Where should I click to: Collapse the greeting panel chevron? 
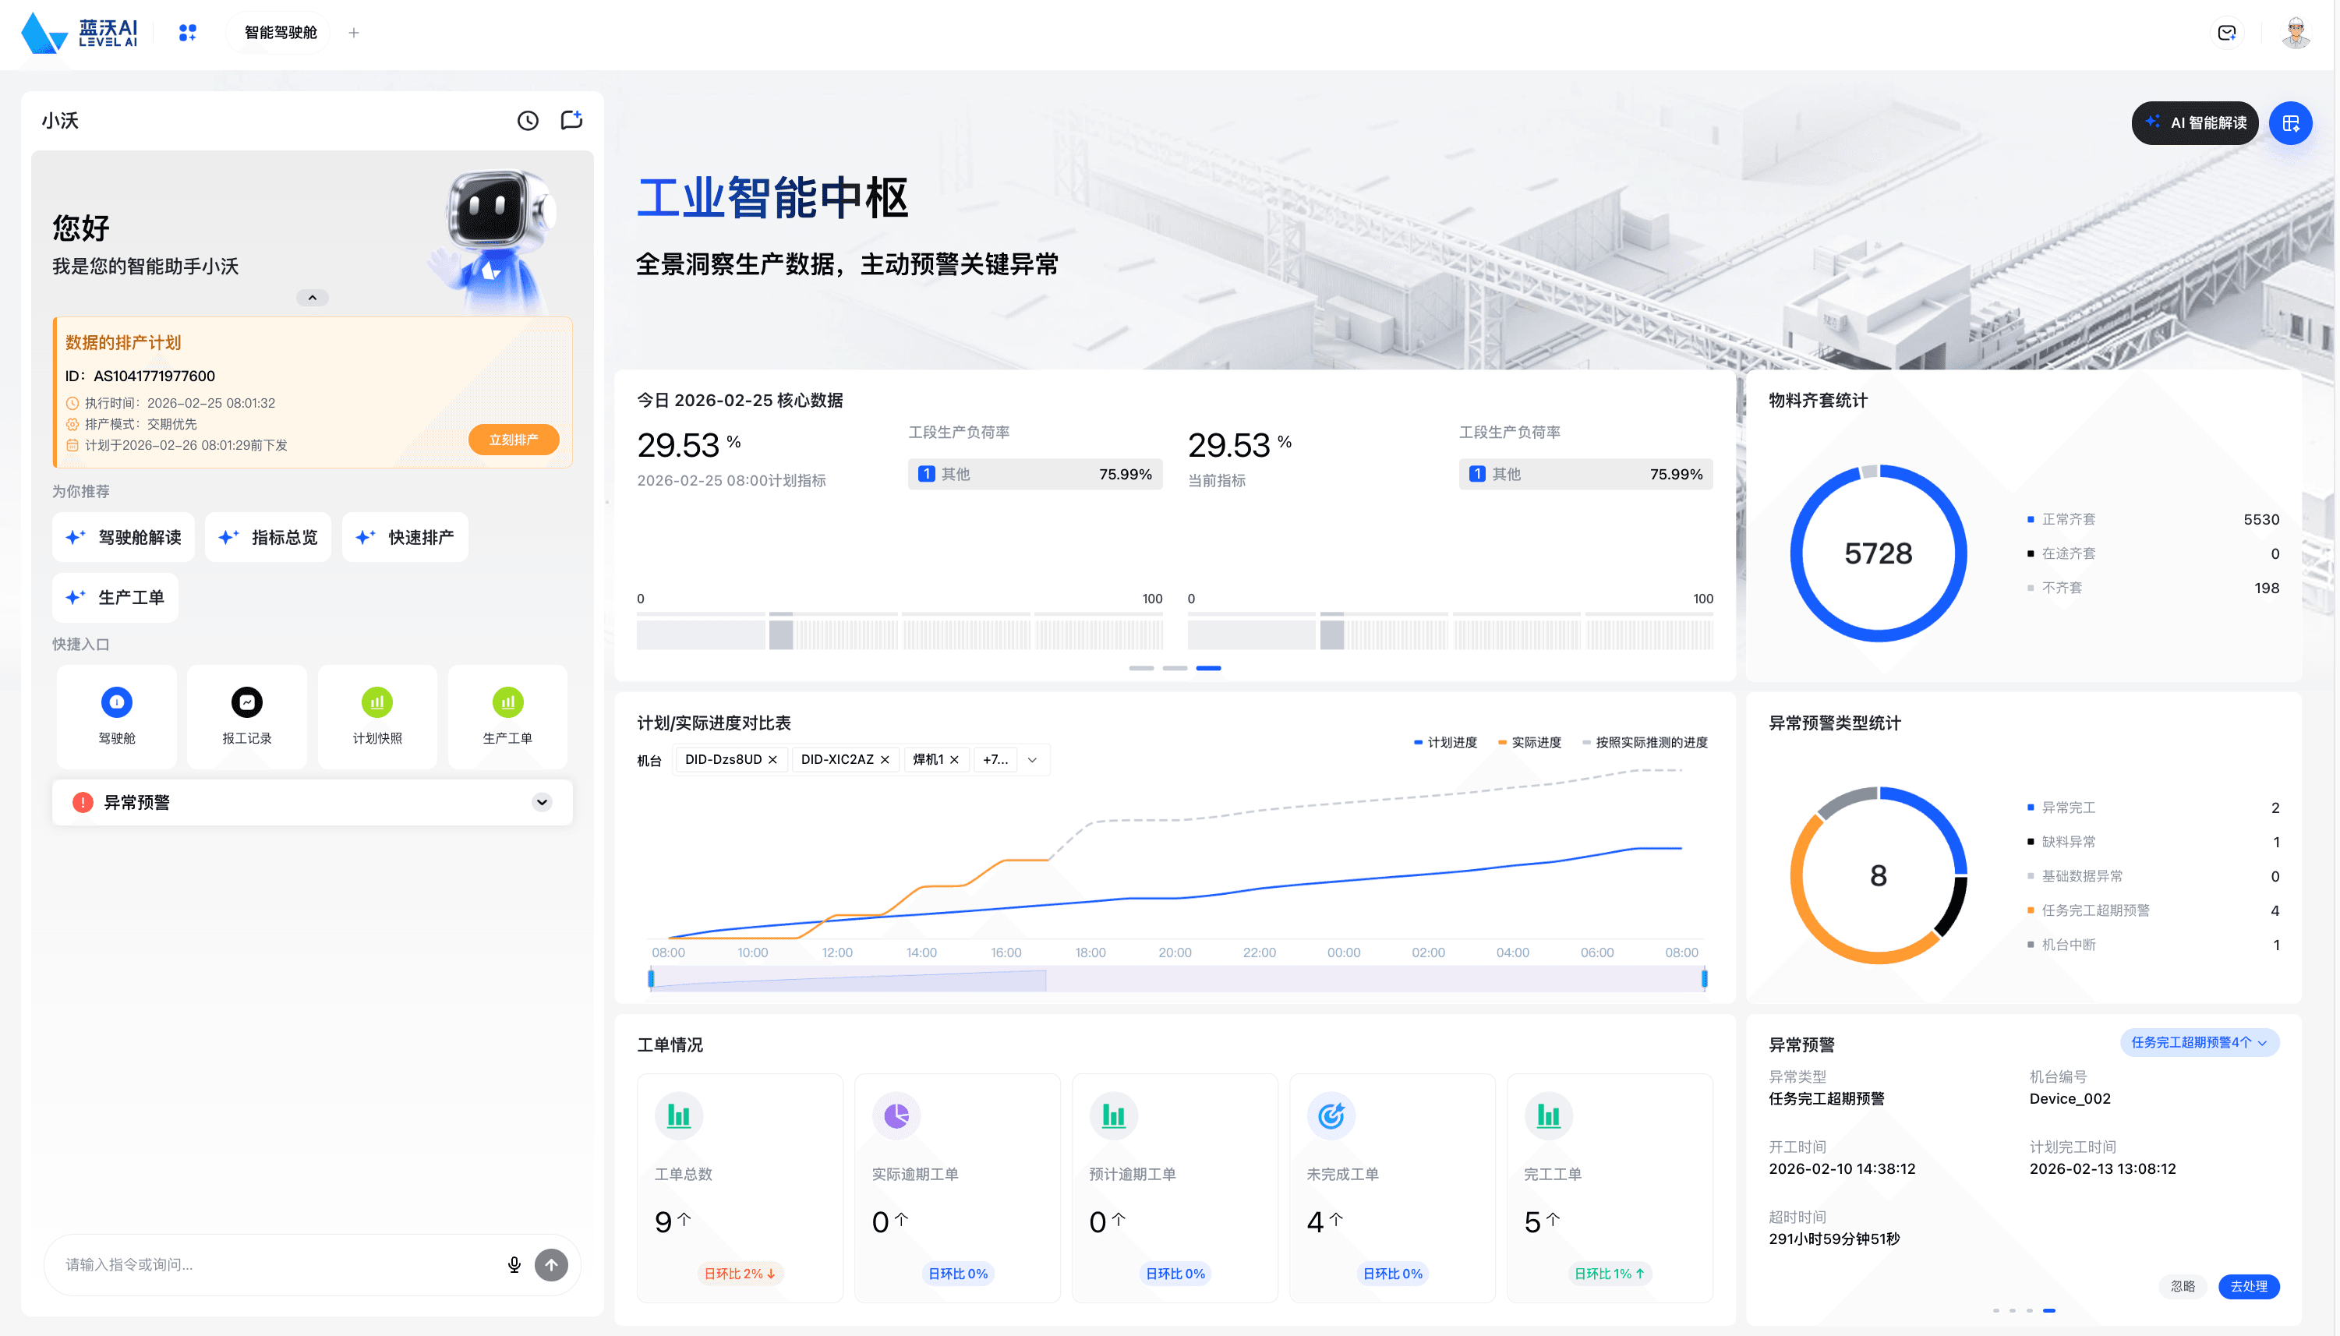[312, 297]
